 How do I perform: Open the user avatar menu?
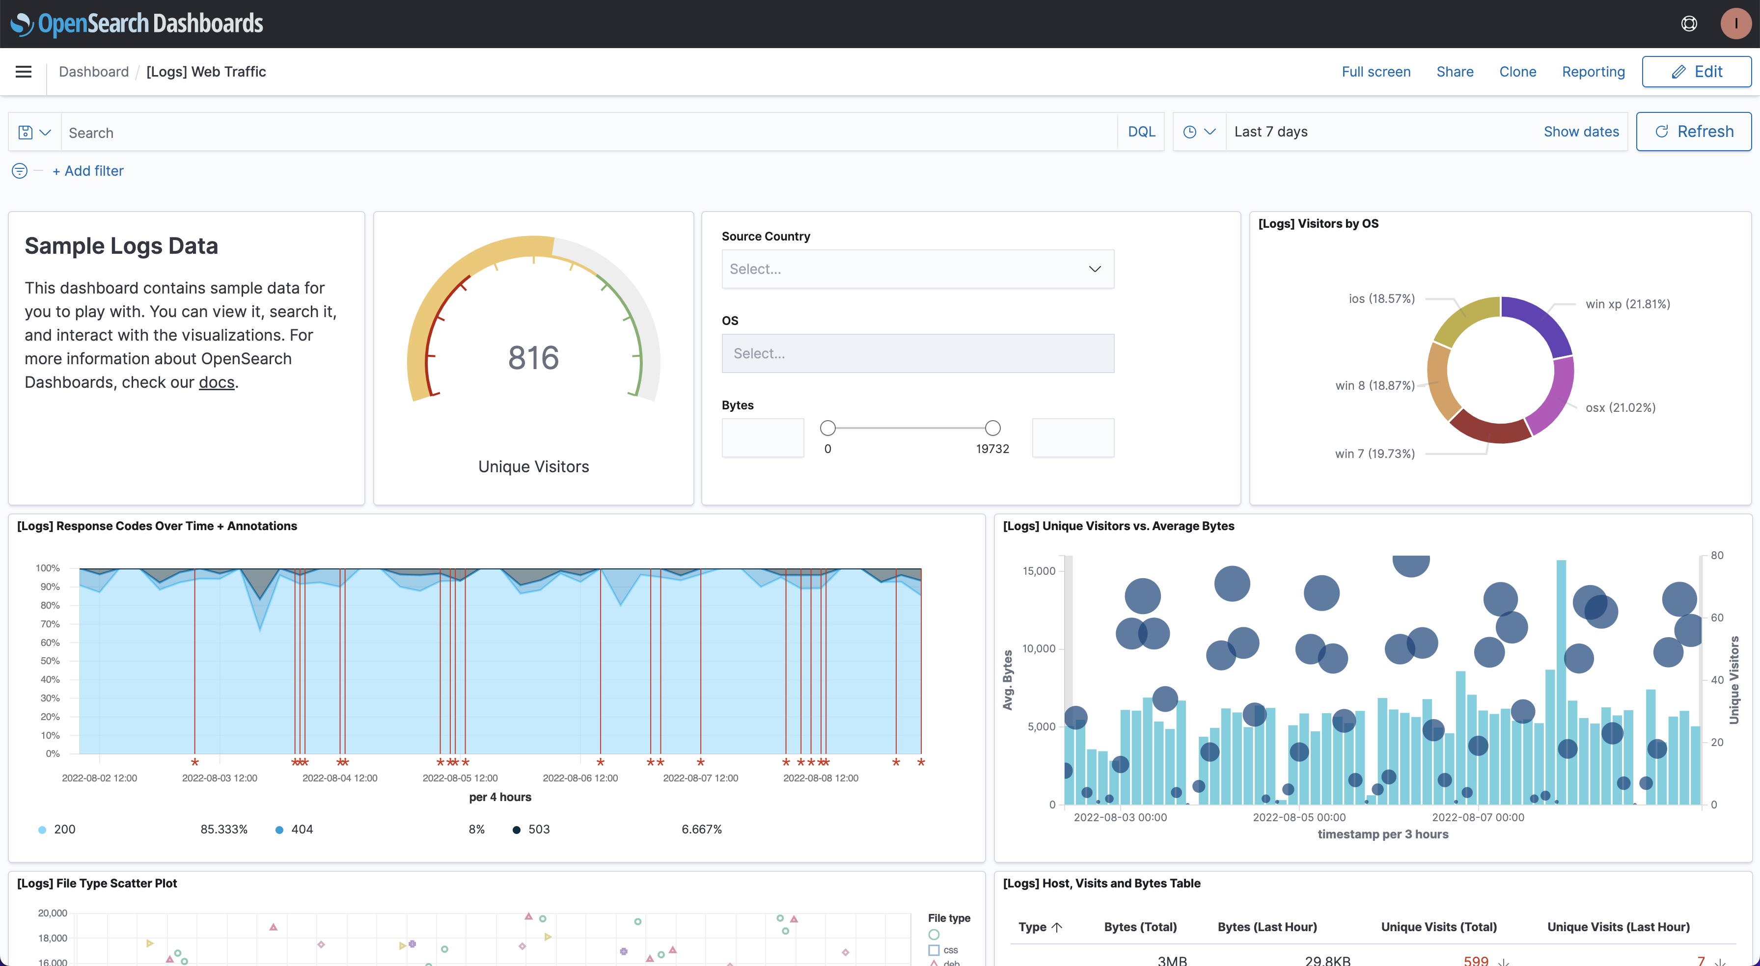[x=1735, y=24]
